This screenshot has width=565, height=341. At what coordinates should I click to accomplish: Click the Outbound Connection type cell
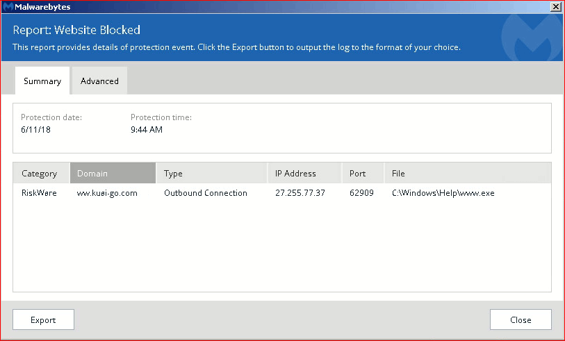(x=206, y=193)
